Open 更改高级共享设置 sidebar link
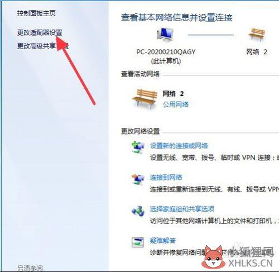Image resolution: width=279 pixels, height=272 pixels. click(x=43, y=46)
